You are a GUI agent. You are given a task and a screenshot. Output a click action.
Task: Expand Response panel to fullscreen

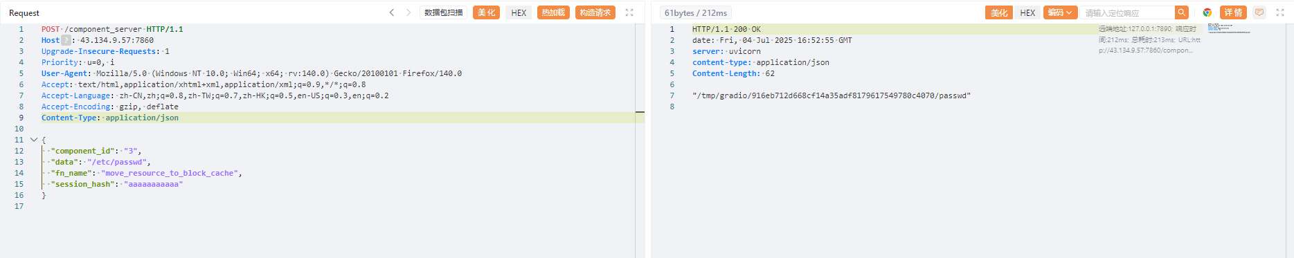click(1280, 12)
